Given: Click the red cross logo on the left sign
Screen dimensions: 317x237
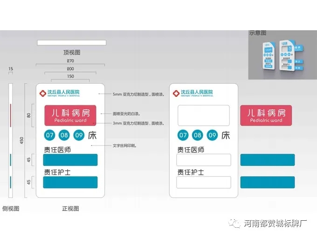Looking at the screenshot, I should pos(43,93).
